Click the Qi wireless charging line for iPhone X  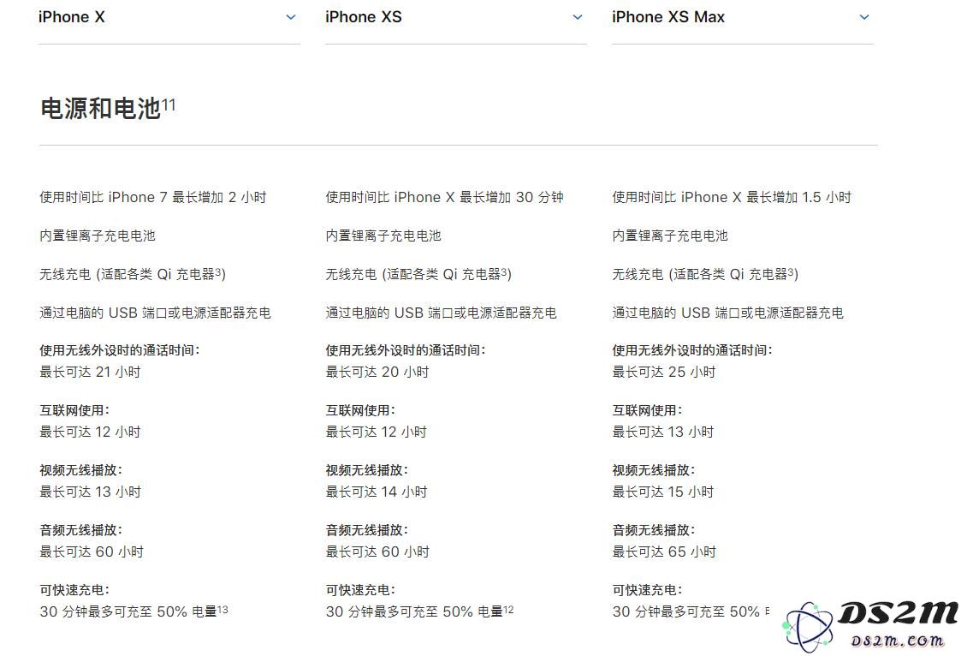tap(133, 274)
